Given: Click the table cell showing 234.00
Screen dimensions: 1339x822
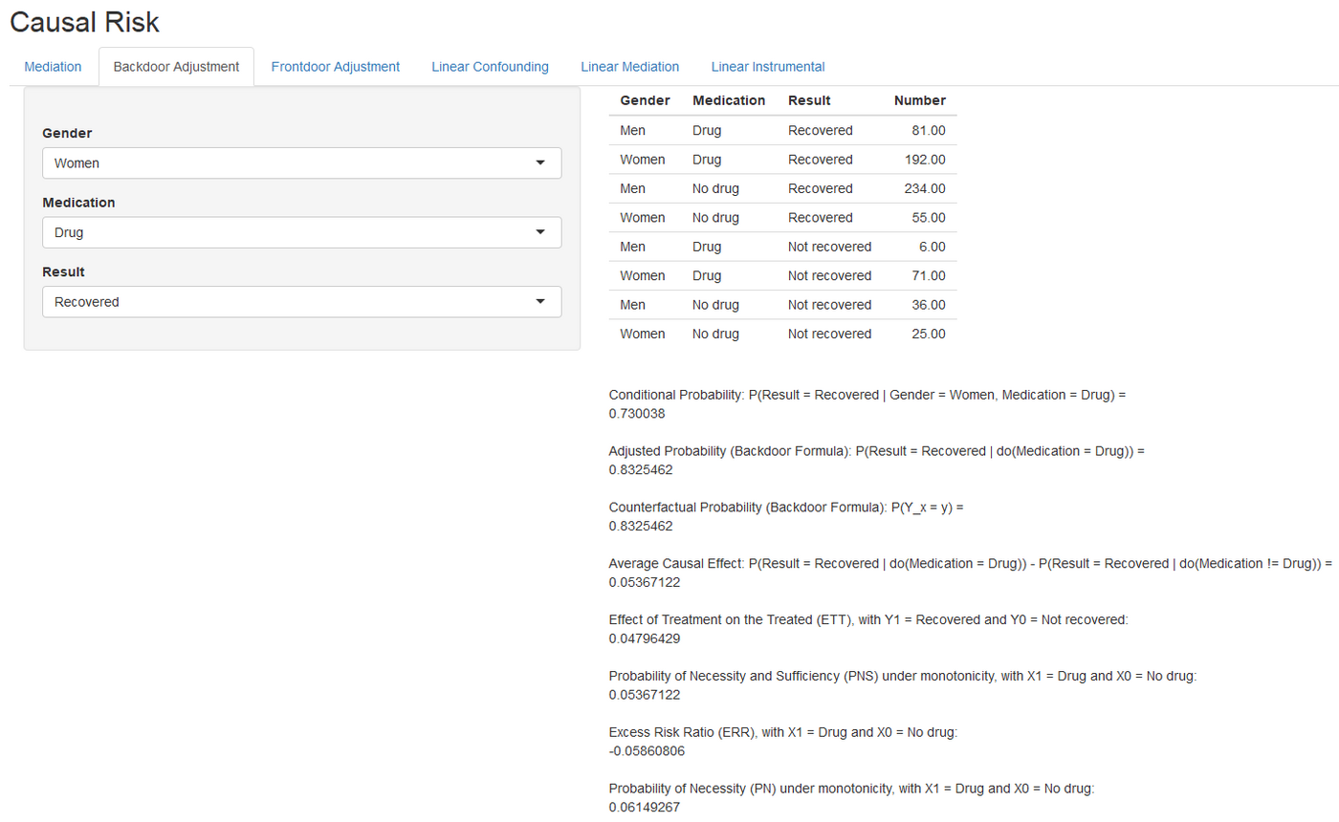Looking at the screenshot, I should (925, 188).
